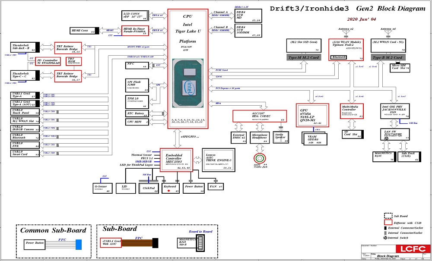The image size is (432, 261).
Task: Select the Typhoon Peak-2 WLAN Module block
Action: point(346,50)
